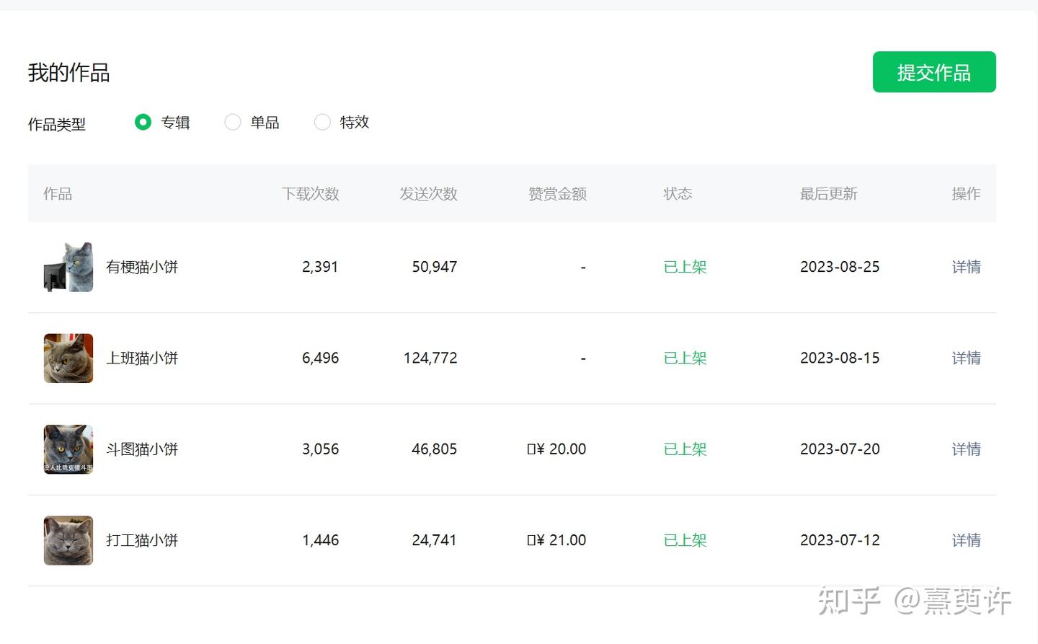Open the 斗图猫小饼 sticker thumbnail
The height and width of the screenshot is (644, 1038).
pos(68,449)
